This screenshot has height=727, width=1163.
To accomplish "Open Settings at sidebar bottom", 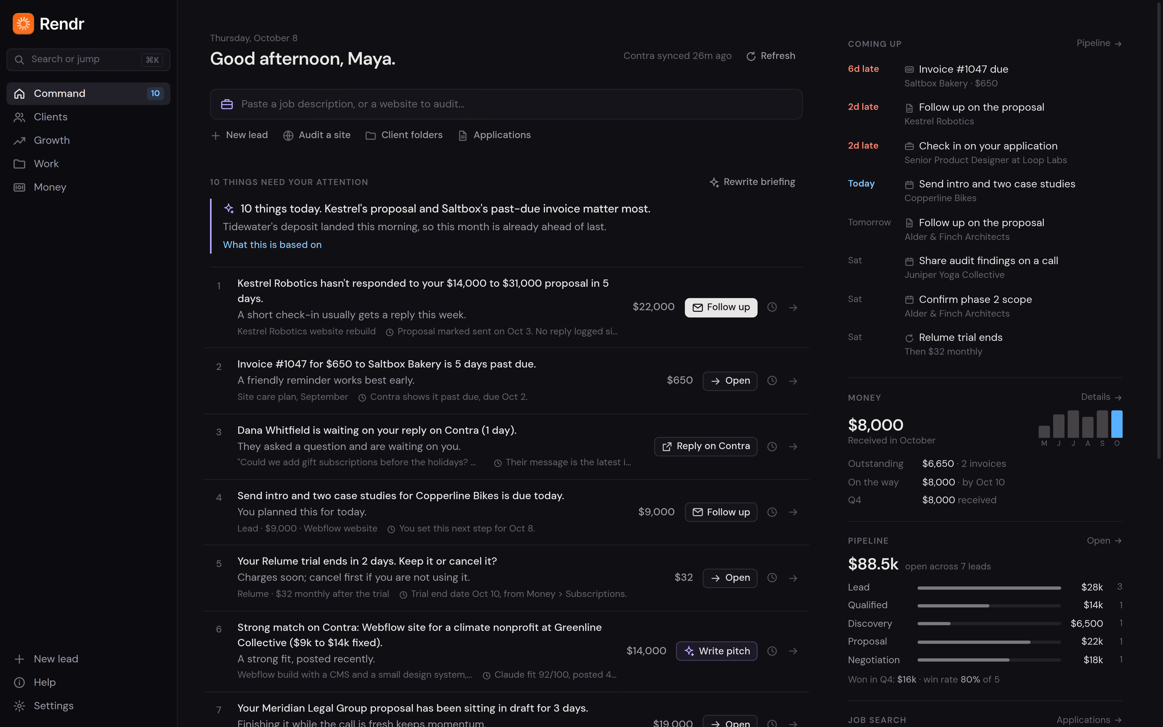I will 88,706.
